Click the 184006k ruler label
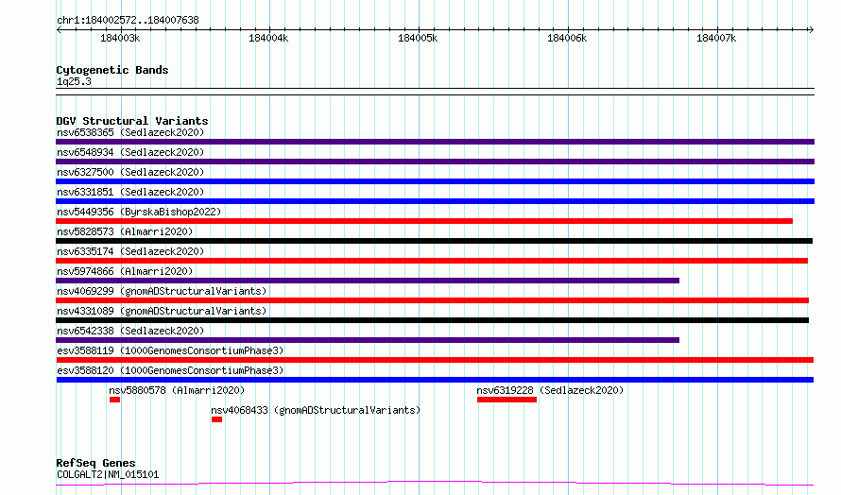The height and width of the screenshot is (495, 841). point(567,38)
